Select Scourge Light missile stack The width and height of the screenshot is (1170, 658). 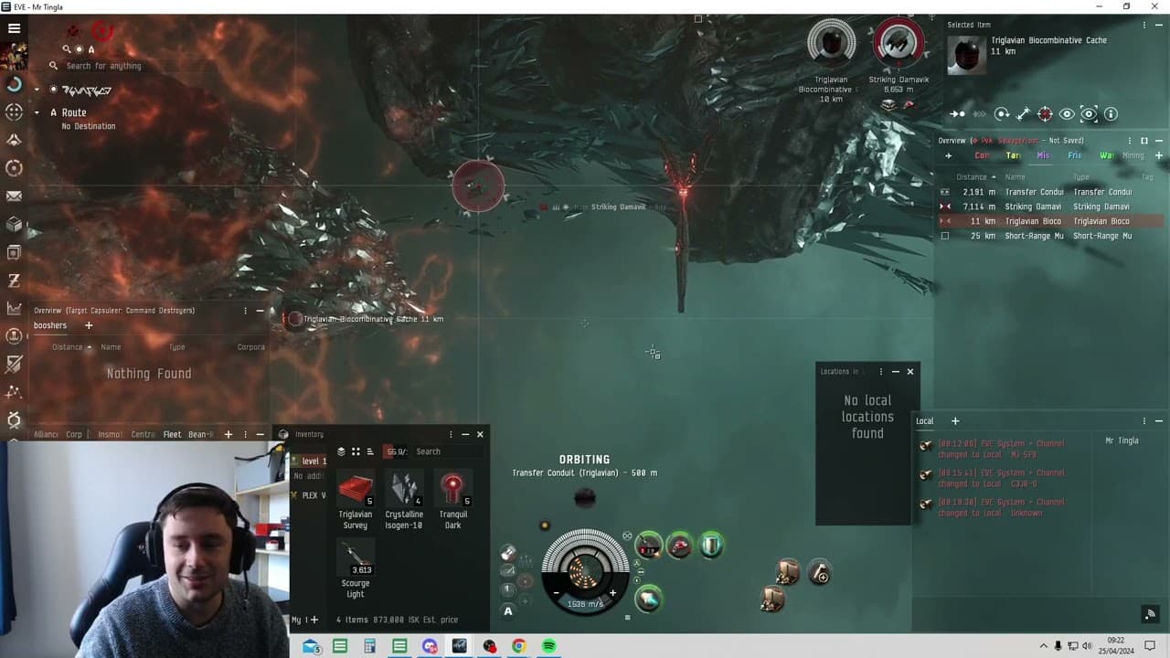(x=356, y=569)
